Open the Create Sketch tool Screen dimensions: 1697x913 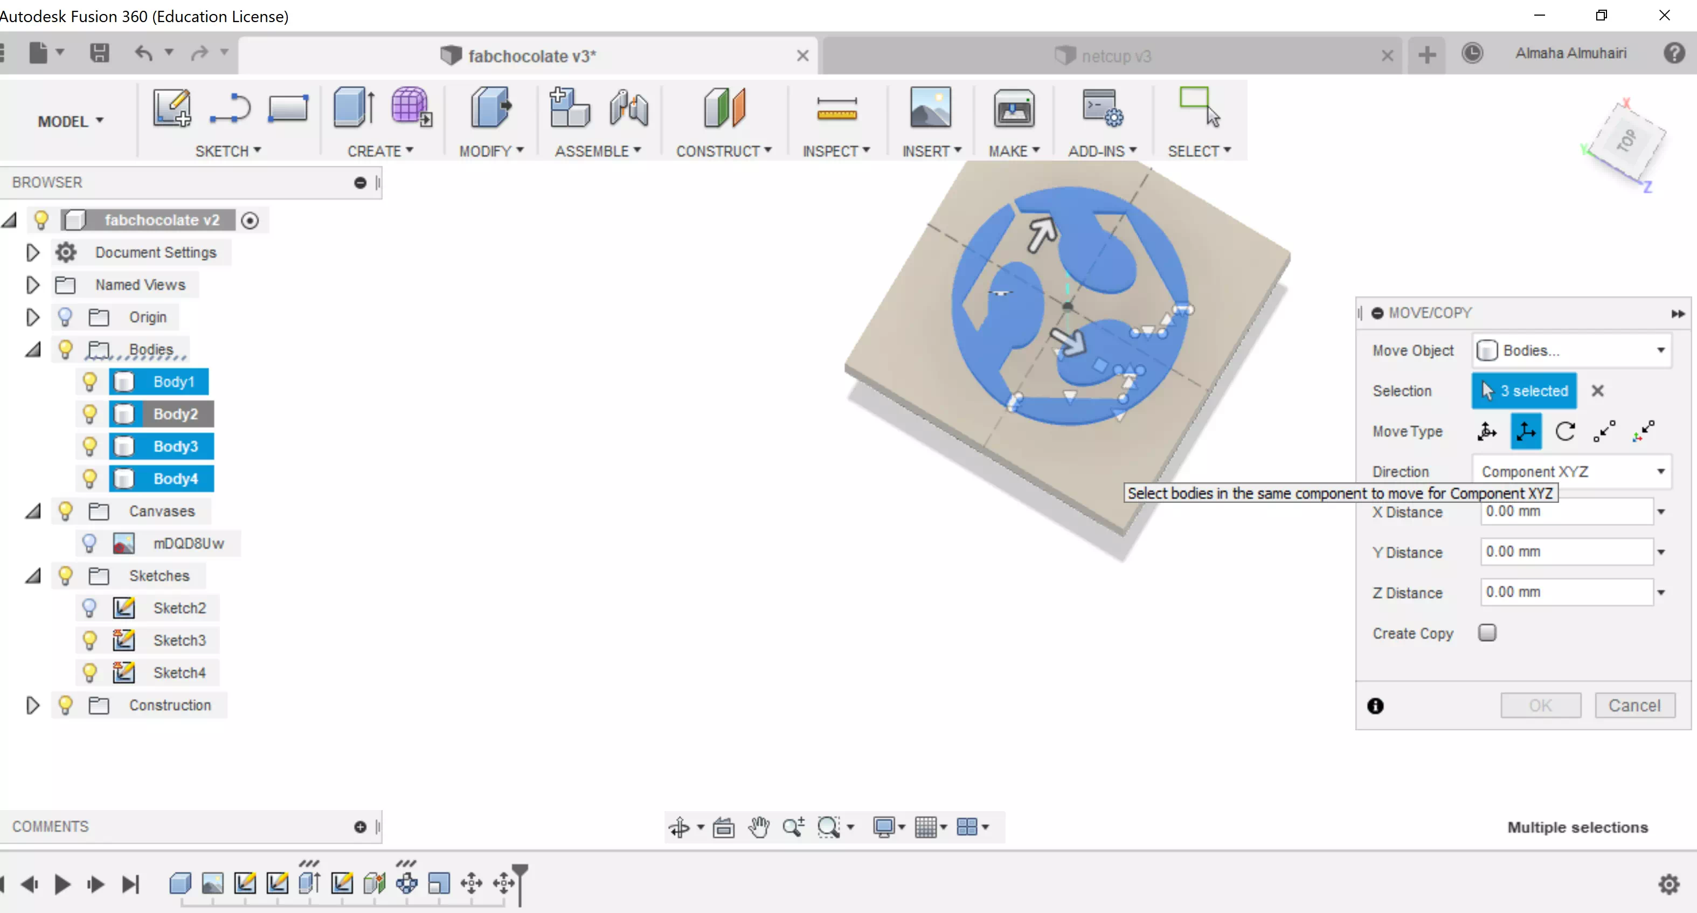[171, 107]
